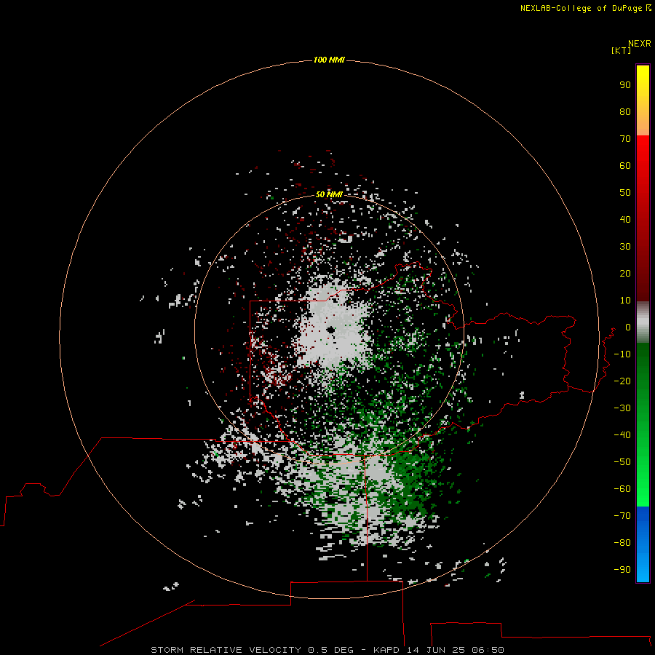Click the NEXLAB-College of DuPage title text
Image resolution: width=655 pixels, height=655 pixels.
pyautogui.click(x=581, y=8)
